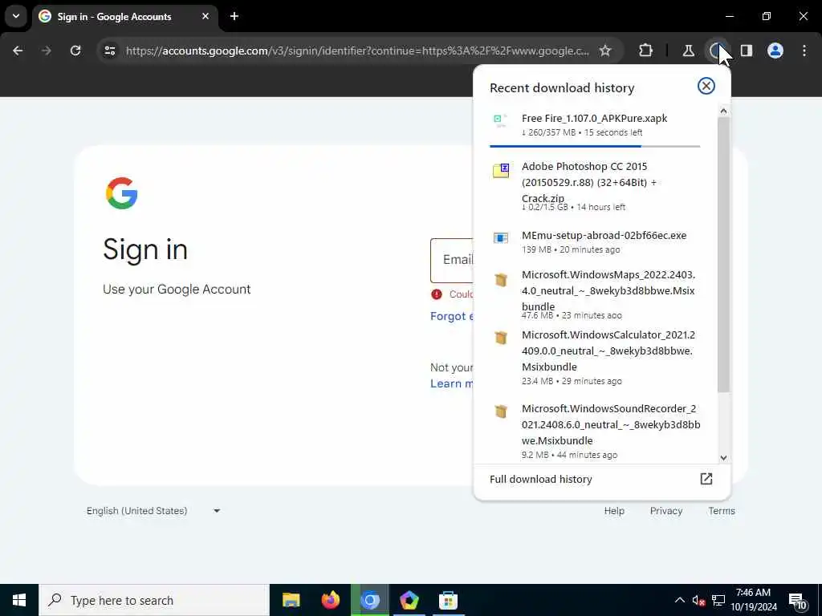Click the WindowsSoundRecorder package icon
Screen dimensions: 822x616
click(x=501, y=411)
